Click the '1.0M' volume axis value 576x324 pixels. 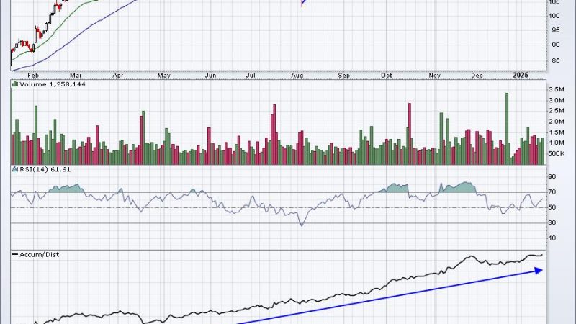pos(557,143)
